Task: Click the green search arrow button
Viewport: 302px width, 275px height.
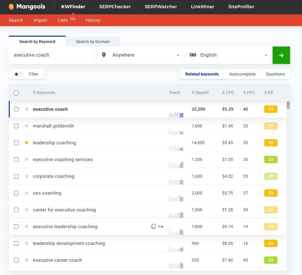Action: (281, 55)
